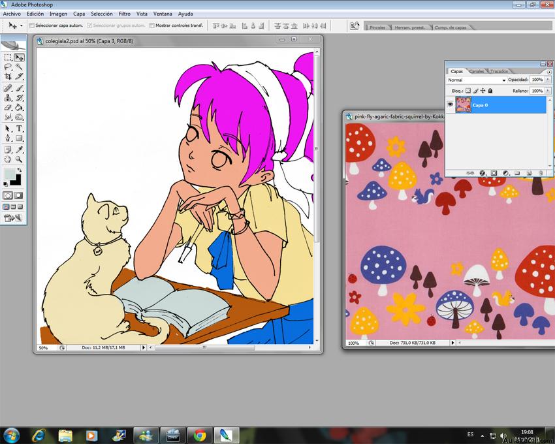Open the Relleno slider arrow

548,91
